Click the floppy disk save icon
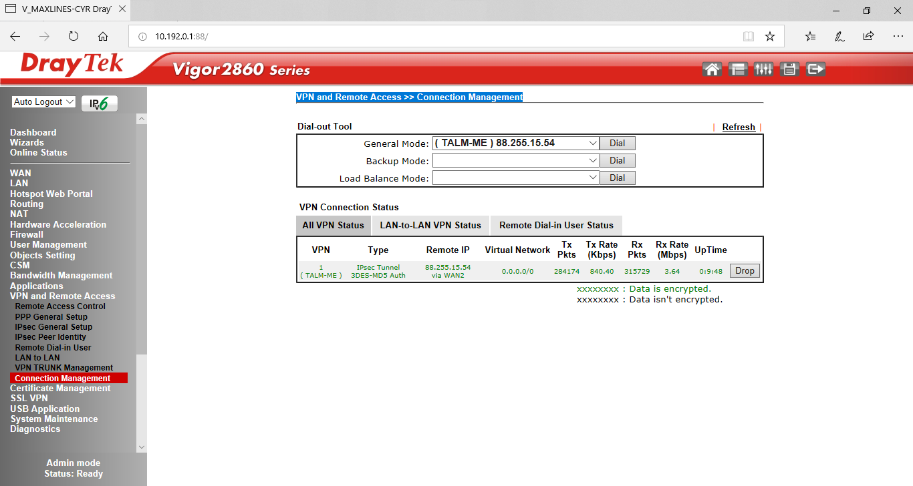The width and height of the screenshot is (913, 486). (789, 69)
